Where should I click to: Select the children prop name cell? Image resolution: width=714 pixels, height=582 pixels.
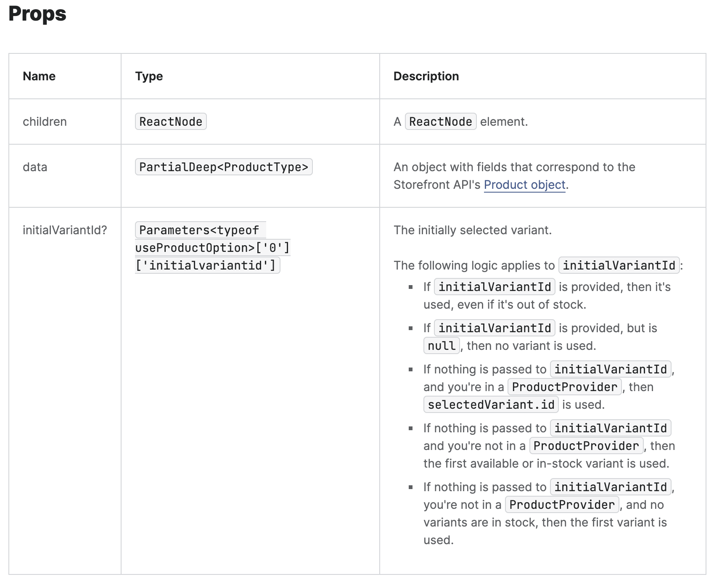click(45, 122)
